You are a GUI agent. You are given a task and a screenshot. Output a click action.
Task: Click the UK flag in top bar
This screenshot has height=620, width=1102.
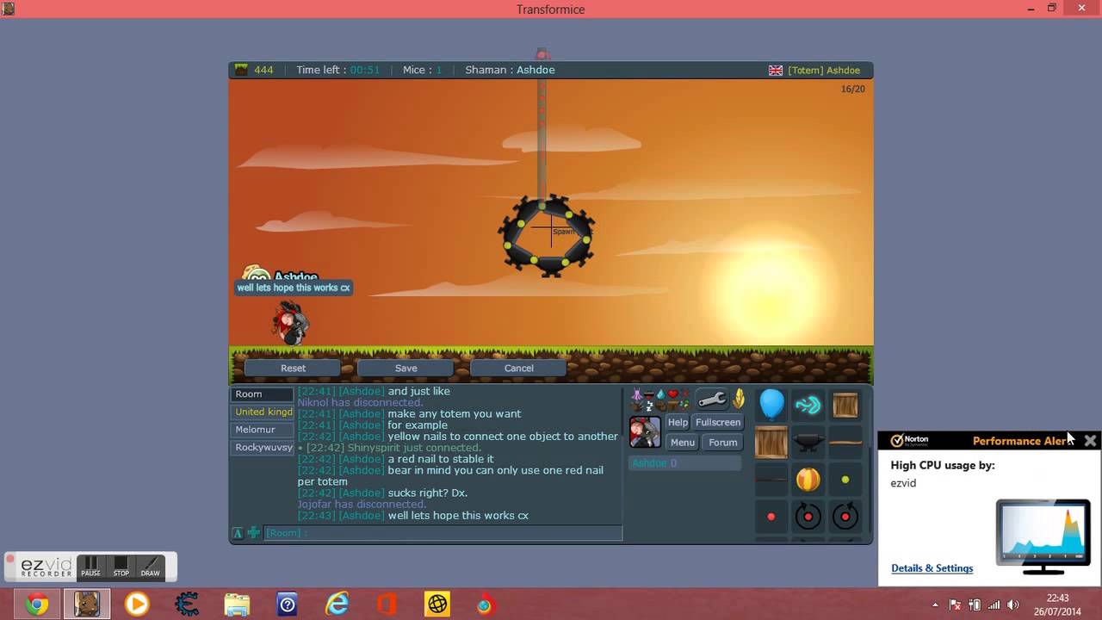coord(776,70)
